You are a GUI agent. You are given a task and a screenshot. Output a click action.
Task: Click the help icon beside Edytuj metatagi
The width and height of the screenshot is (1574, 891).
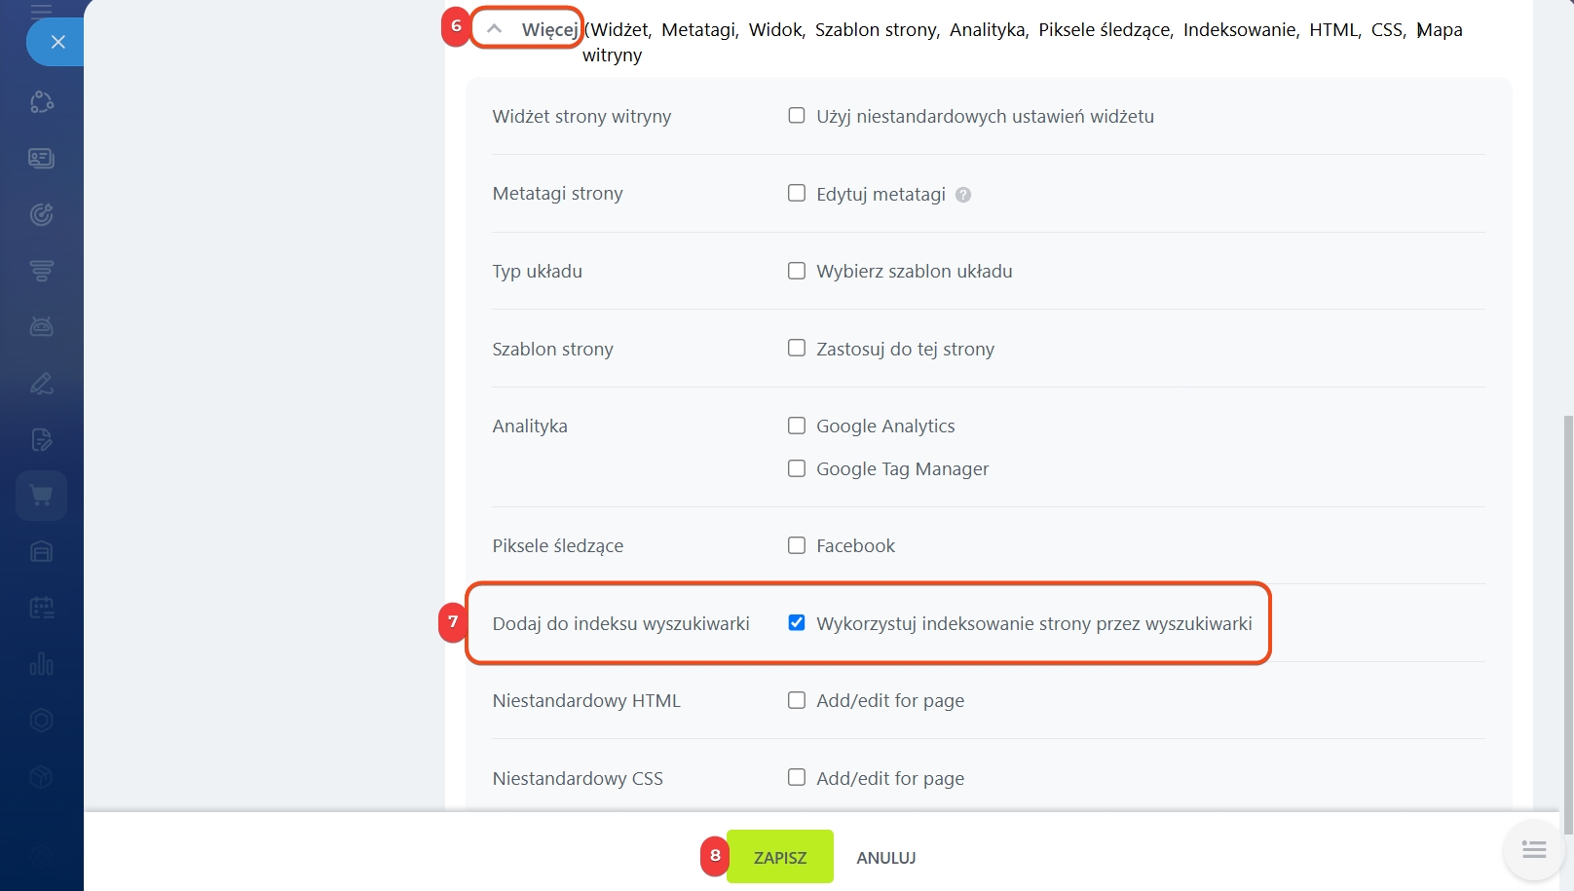tap(963, 195)
